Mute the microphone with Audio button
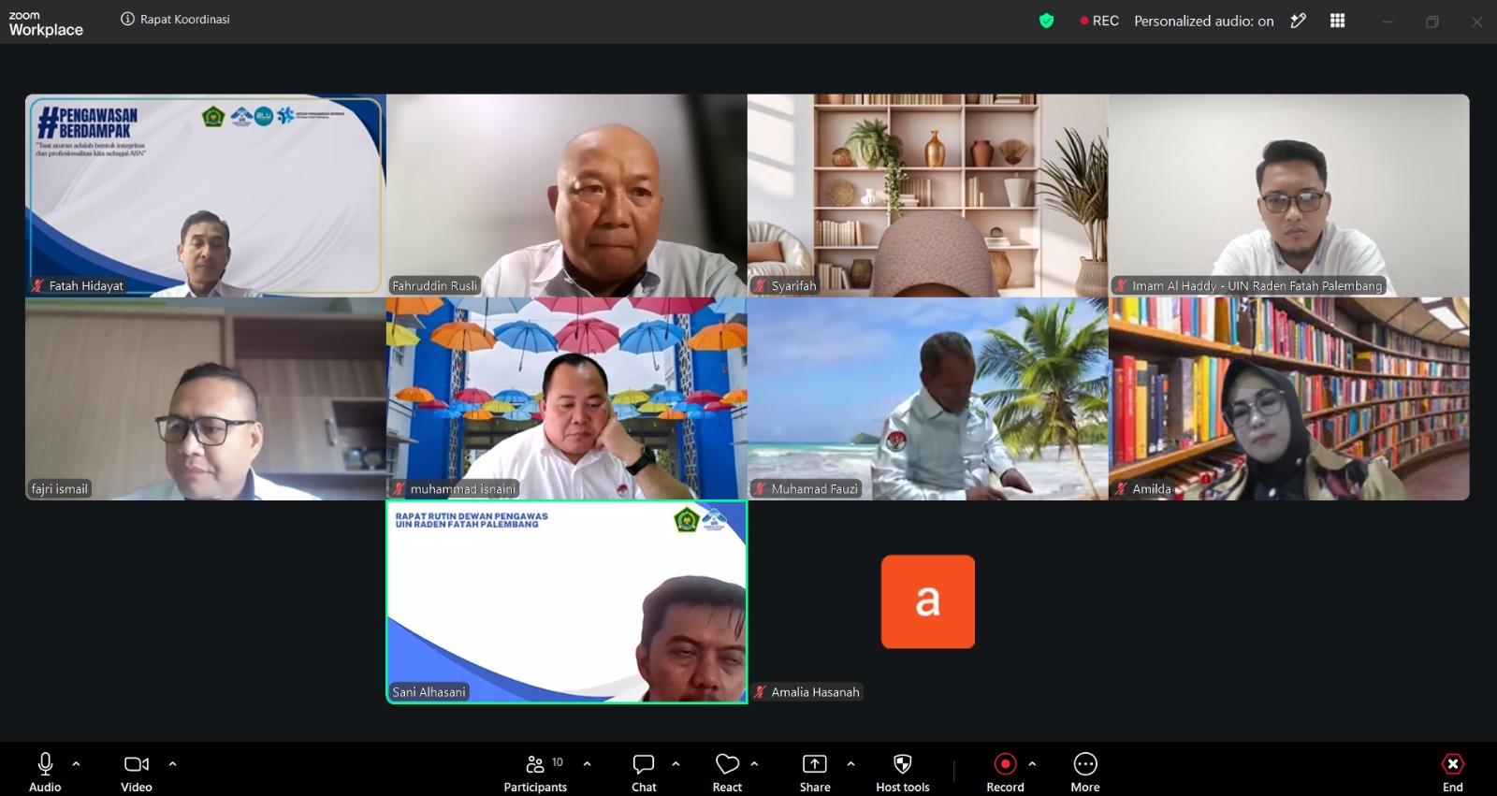Viewport: 1497px width, 796px height. tap(45, 773)
